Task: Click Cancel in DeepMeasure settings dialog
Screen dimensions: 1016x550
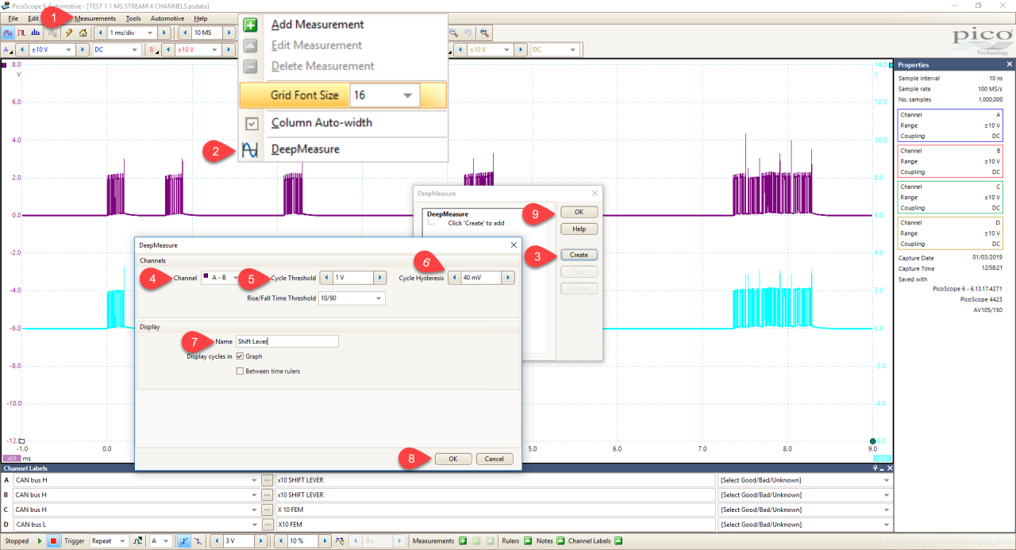Action: click(x=495, y=459)
